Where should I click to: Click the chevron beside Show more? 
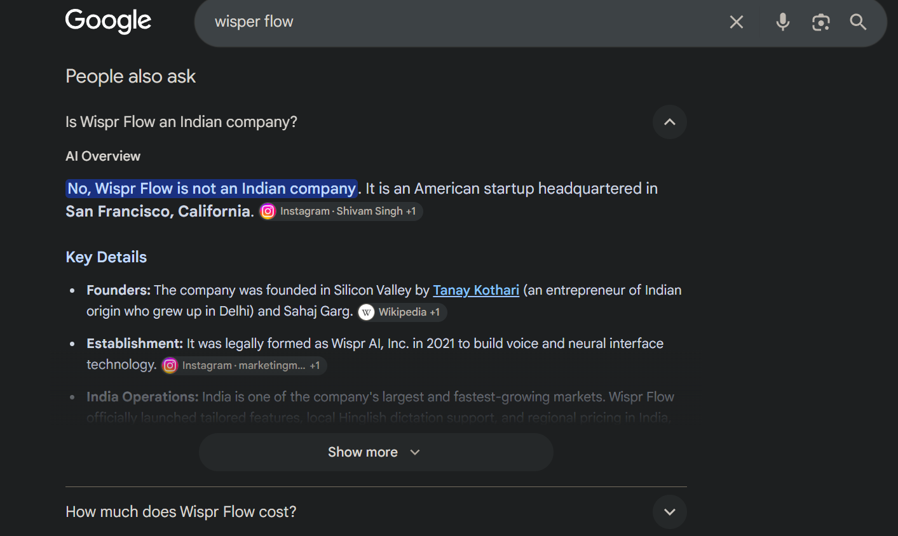pyautogui.click(x=415, y=452)
